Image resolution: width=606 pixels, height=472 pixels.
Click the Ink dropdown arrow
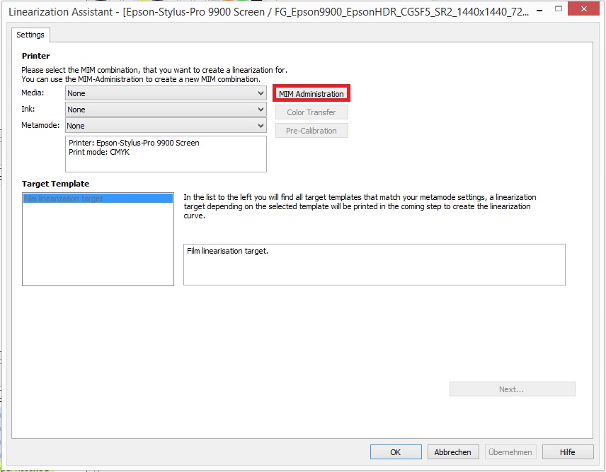[260, 109]
